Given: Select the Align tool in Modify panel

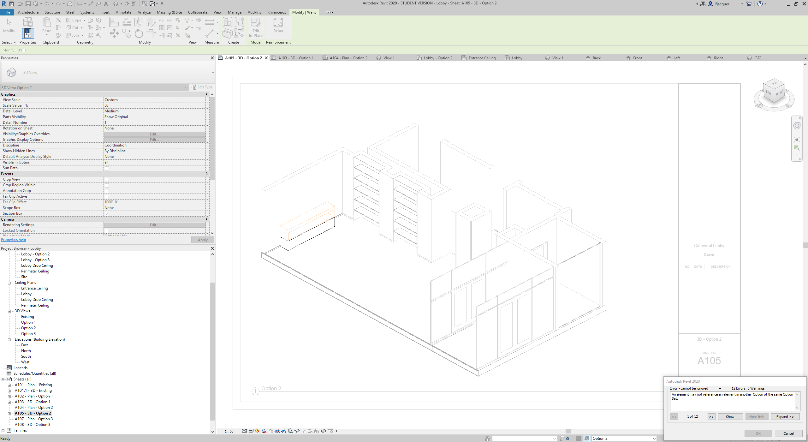Looking at the screenshot, I should point(114,22).
